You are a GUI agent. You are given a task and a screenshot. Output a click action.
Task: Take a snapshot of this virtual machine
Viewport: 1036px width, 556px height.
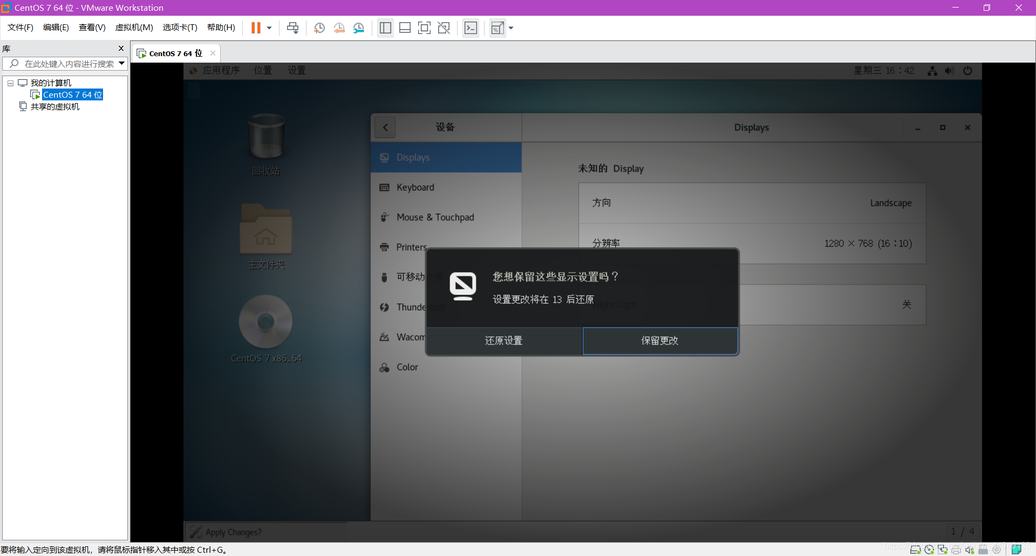click(319, 28)
